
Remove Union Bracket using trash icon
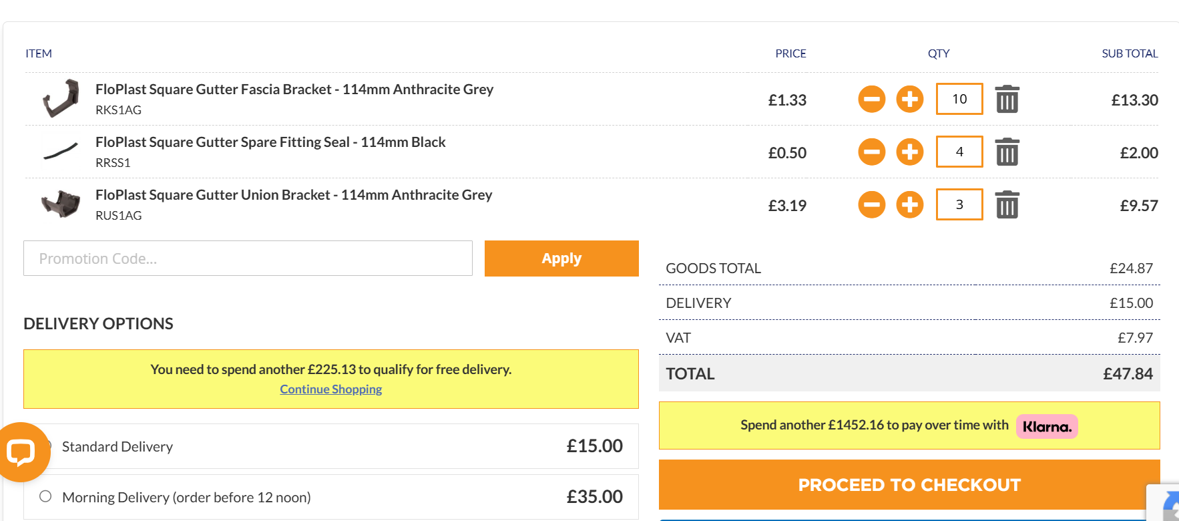(1007, 205)
